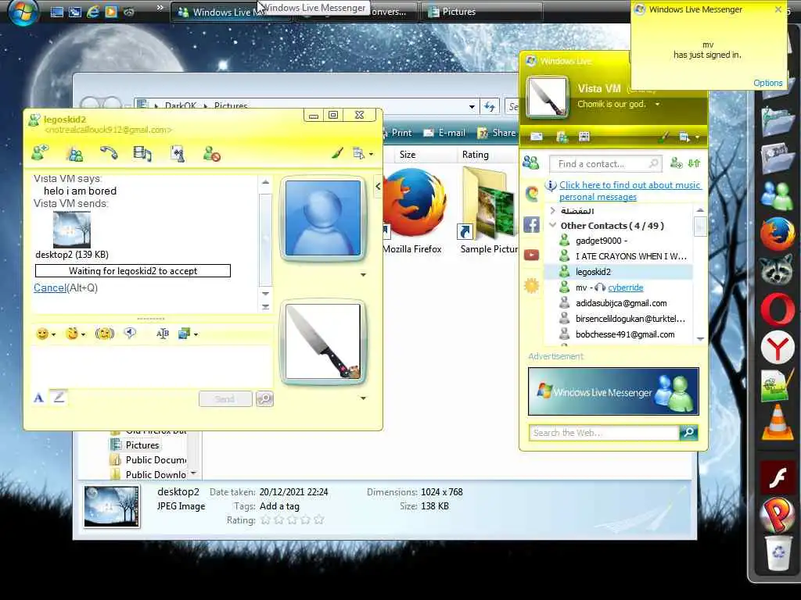Open the music personal messages link

[x=630, y=191]
